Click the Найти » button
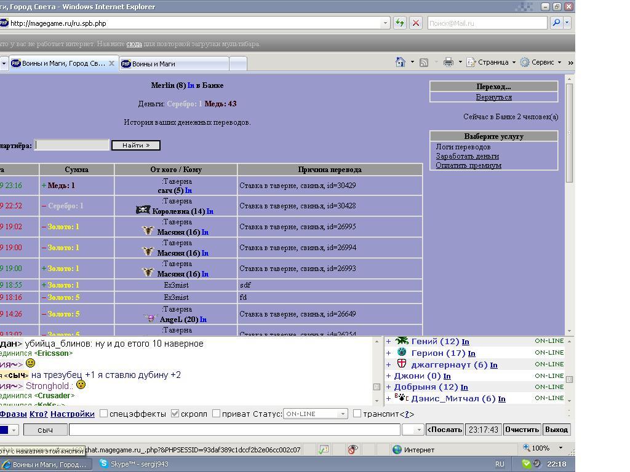The width and height of the screenshot is (630, 472). (136, 145)
